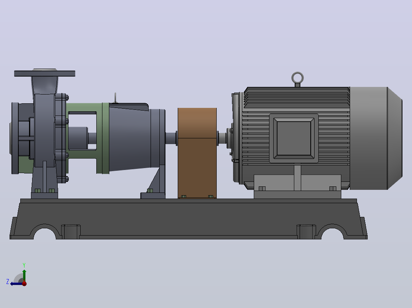The height and width of the screenshot is (308, 412).
Task: Select the dark base plate under the assembly
Action: [188, 219]
